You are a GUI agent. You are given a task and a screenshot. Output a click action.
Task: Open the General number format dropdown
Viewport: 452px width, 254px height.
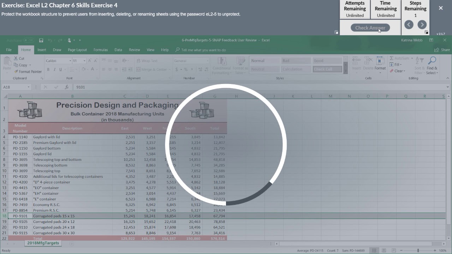point(207,61)
